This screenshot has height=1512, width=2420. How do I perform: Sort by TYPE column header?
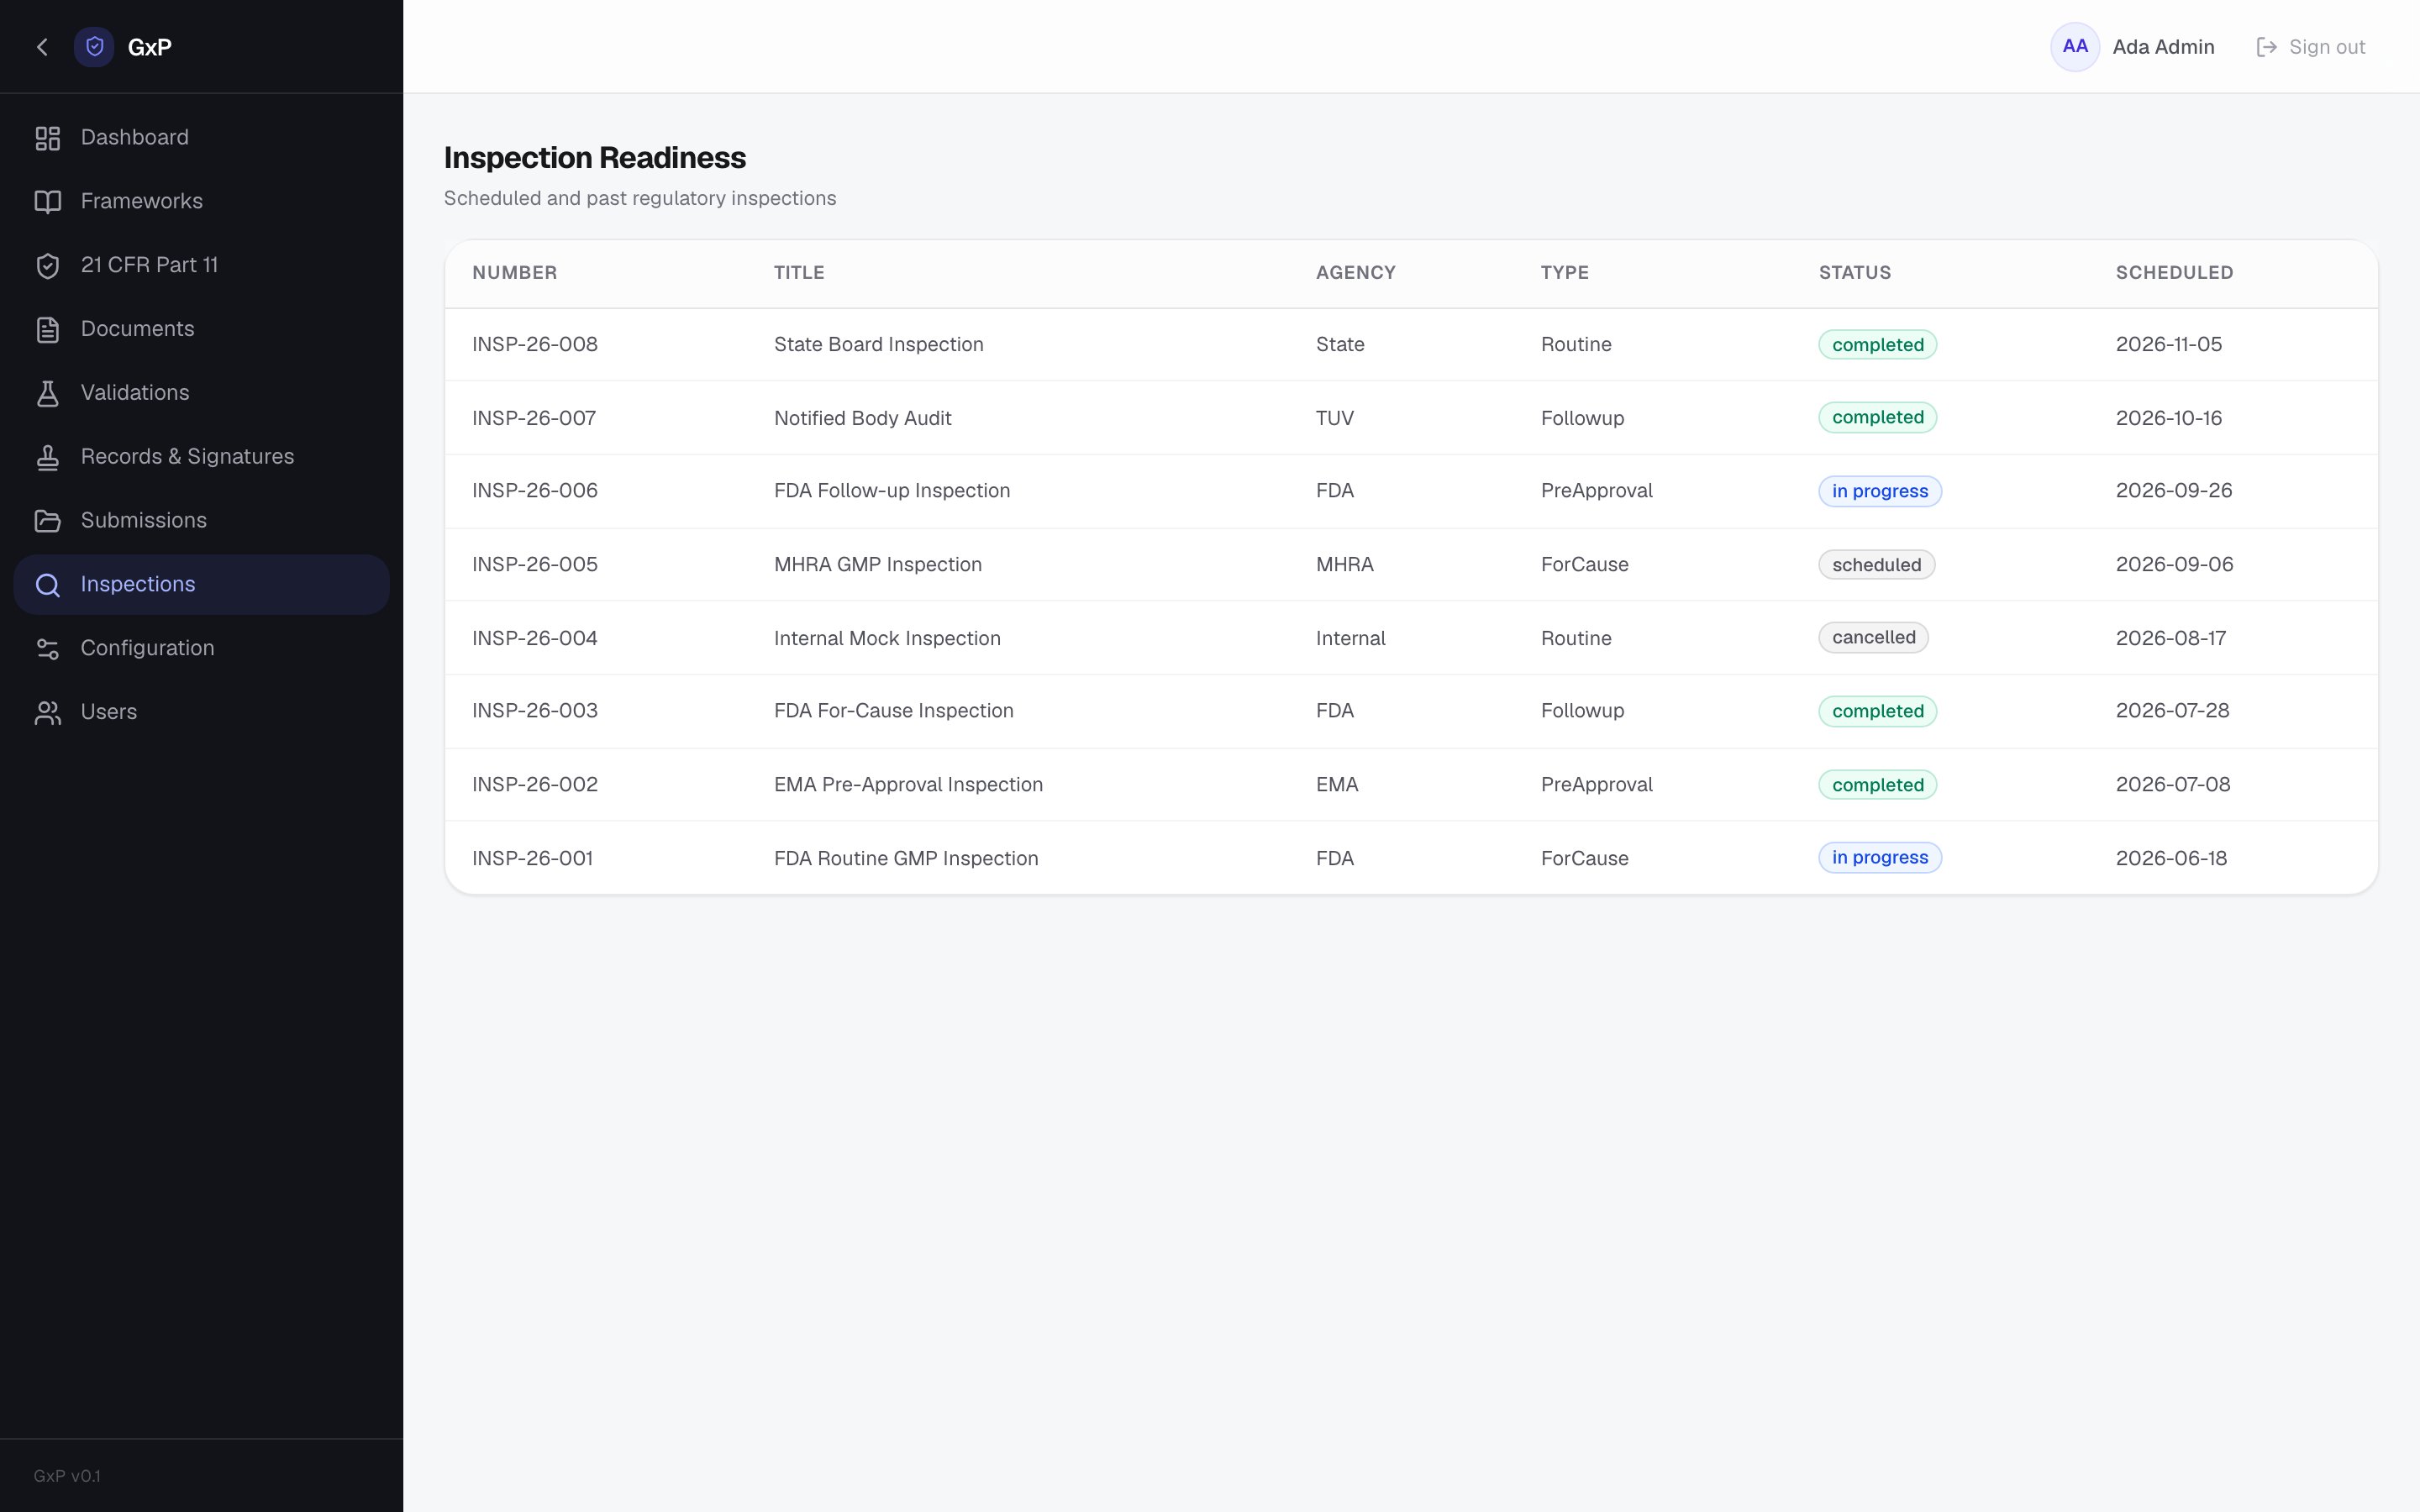pos(1564,273)
